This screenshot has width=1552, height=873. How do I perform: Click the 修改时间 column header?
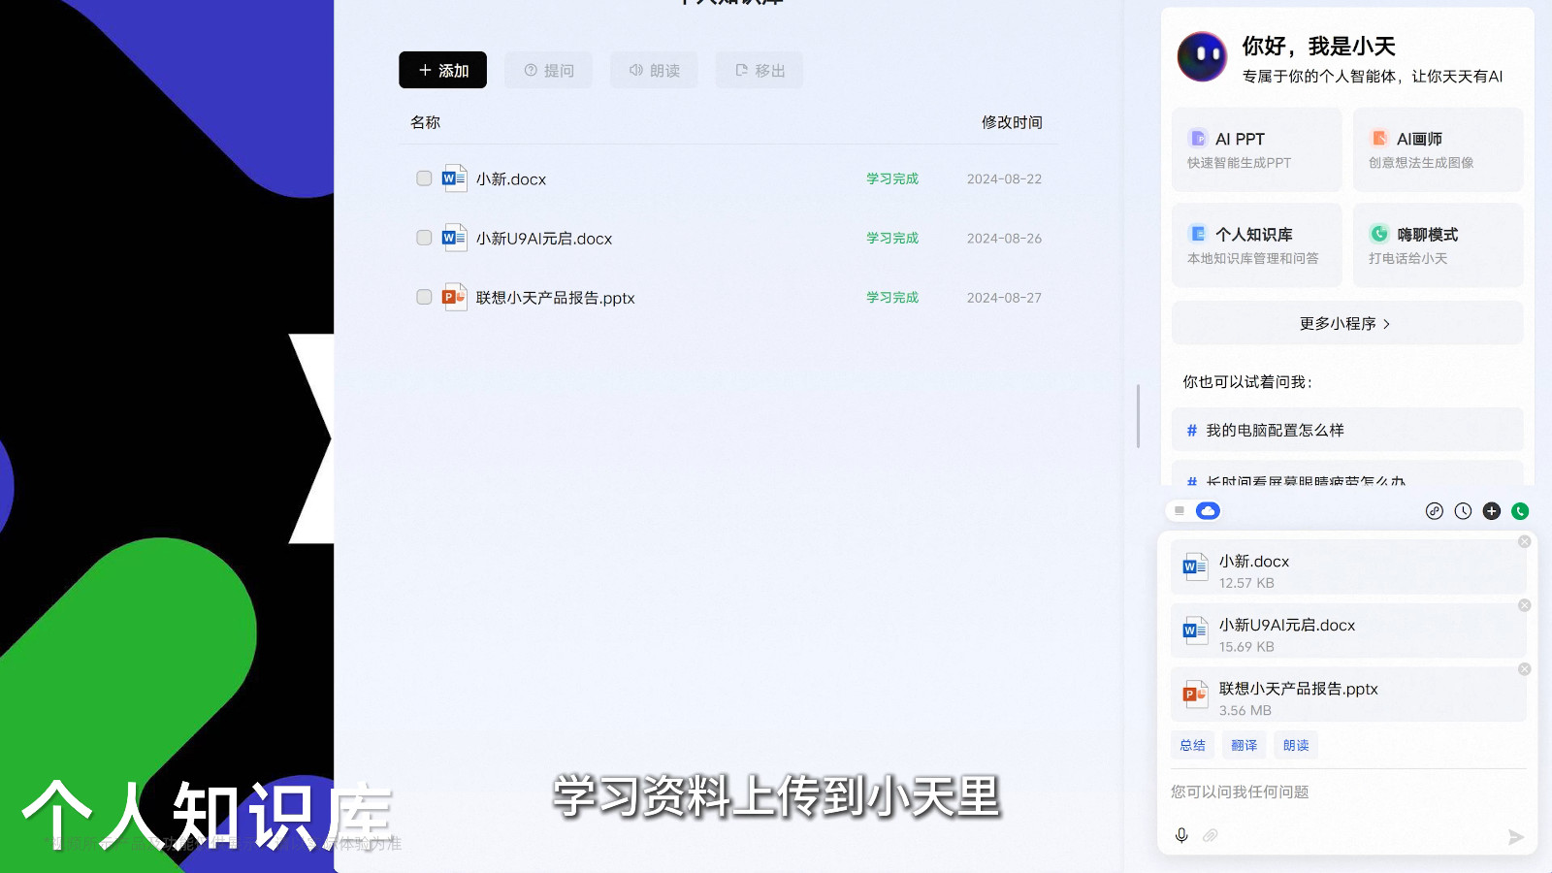pos(1012,122)
